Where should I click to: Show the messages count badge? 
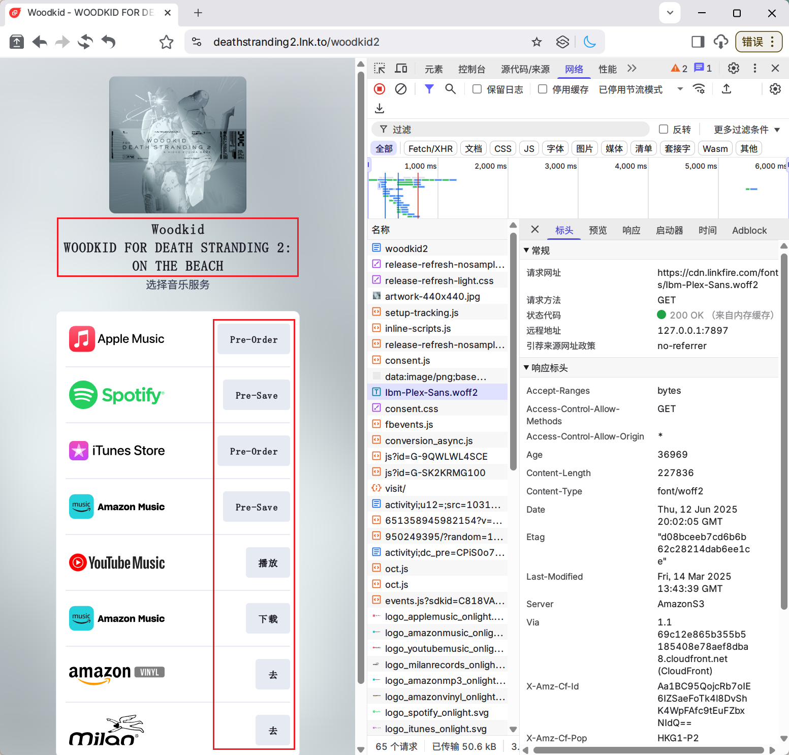[x=703, y=69]
